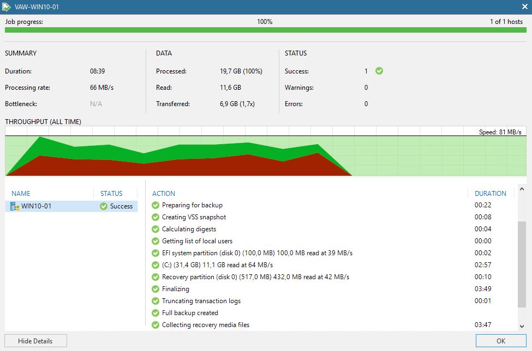Image resolution: width=532 pixels, height=351 pixels.
Task: Select the Collecting recovery media files text
Action: [206, 325]
